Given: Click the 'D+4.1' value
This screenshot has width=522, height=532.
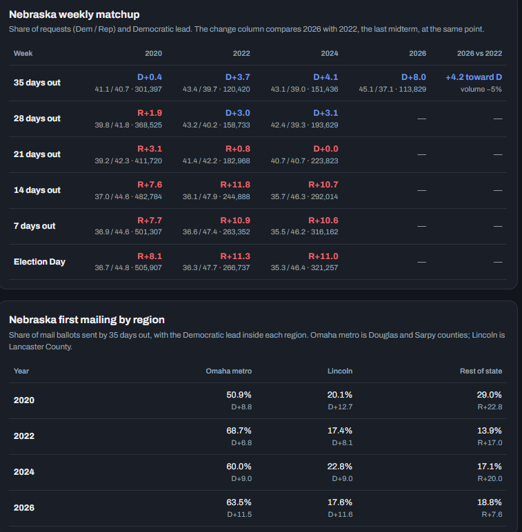Looking at the screenshot, I should coord(325,77).
